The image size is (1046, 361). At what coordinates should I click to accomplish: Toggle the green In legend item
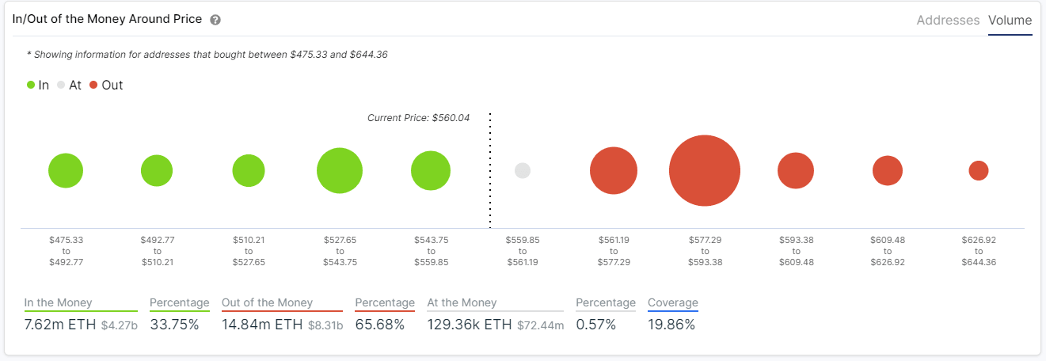tap(37, 85)
